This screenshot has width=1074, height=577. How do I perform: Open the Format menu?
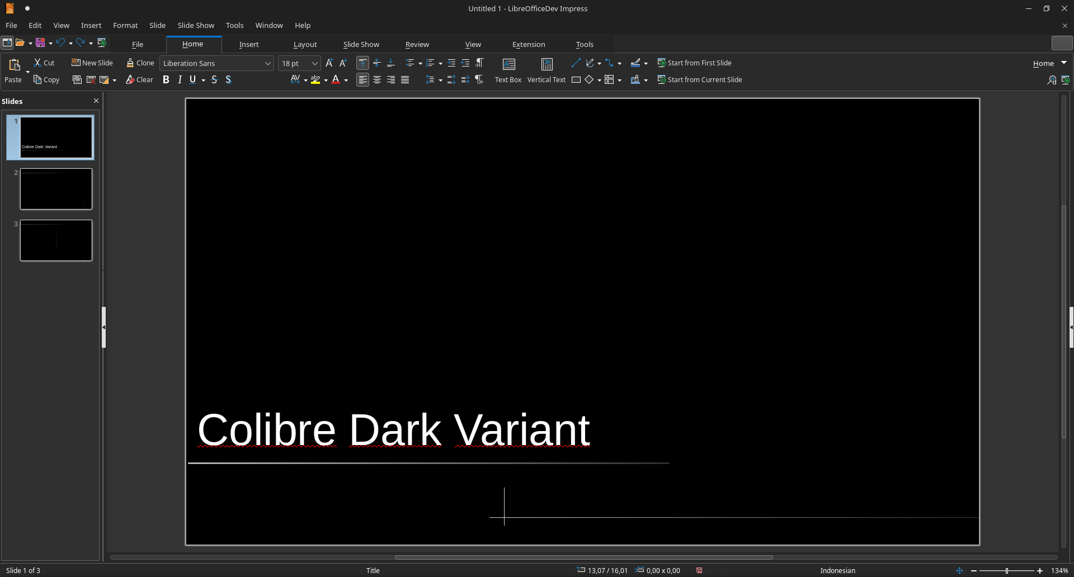[x=125, y=26]
